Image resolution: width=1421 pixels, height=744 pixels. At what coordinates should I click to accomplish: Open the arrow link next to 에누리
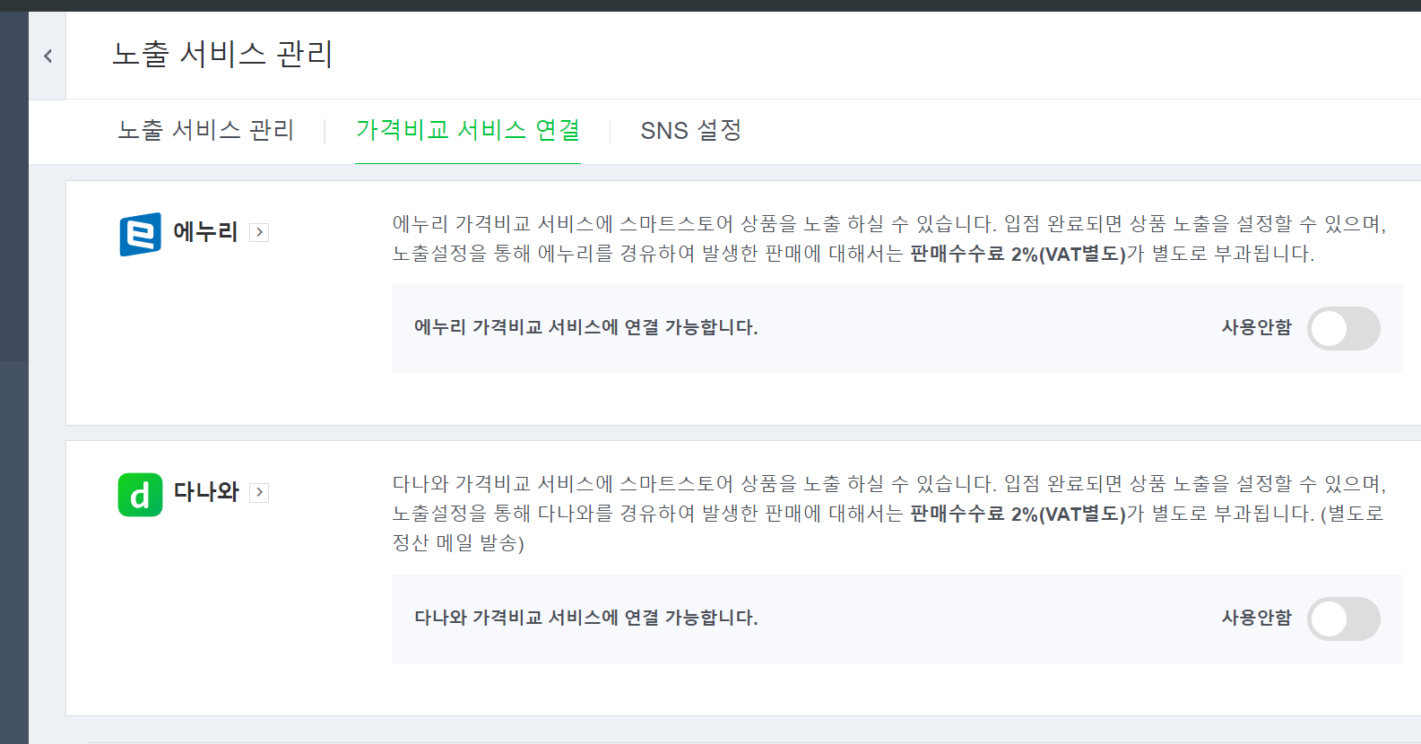coord(259,232)
